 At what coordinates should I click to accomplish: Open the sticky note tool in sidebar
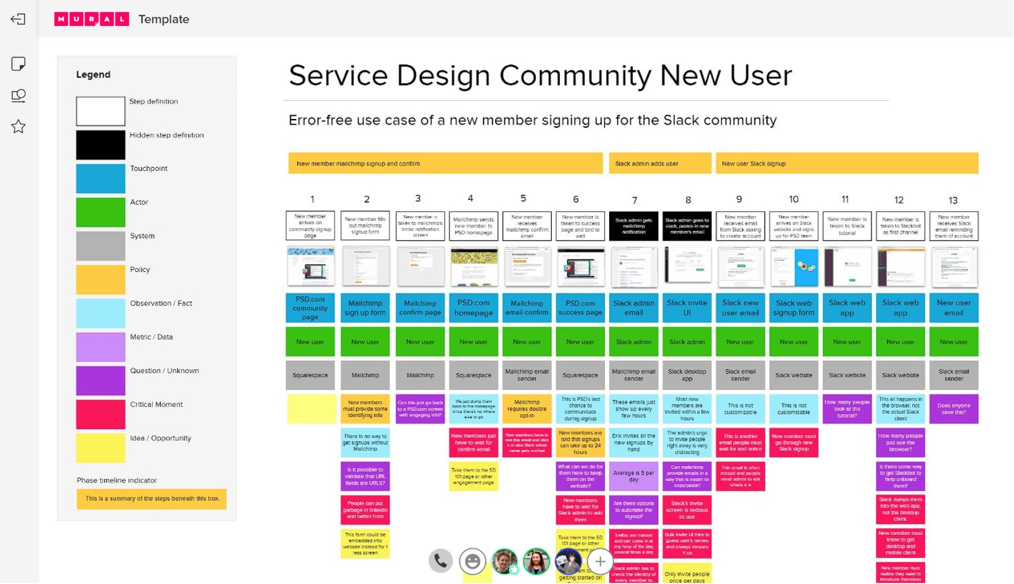click(x=18, y=64)
